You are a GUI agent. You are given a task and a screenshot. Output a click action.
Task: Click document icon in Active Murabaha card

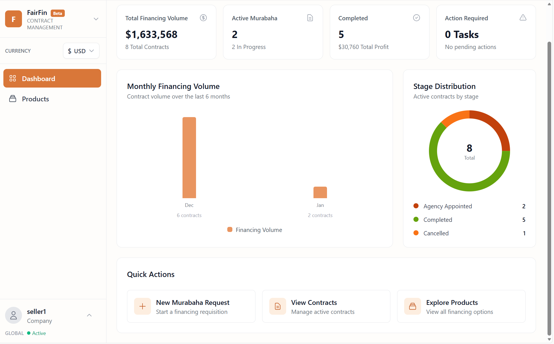310,18
